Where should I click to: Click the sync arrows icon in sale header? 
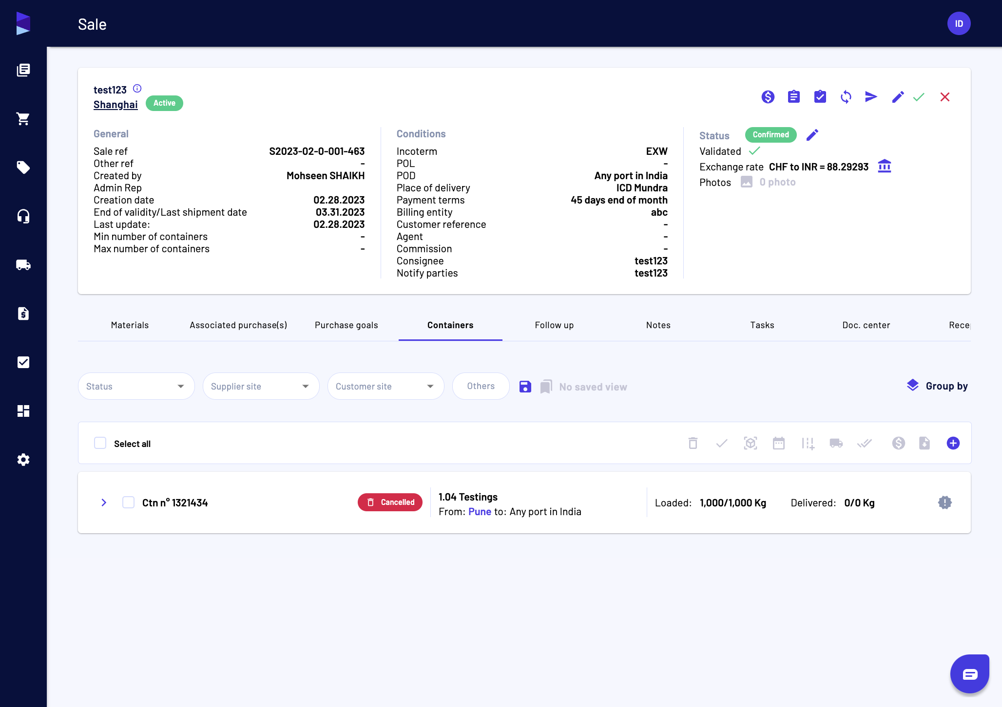pos(846,97)
